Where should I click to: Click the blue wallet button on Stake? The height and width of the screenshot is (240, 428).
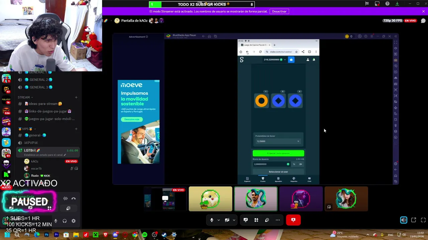pos(291,60)
